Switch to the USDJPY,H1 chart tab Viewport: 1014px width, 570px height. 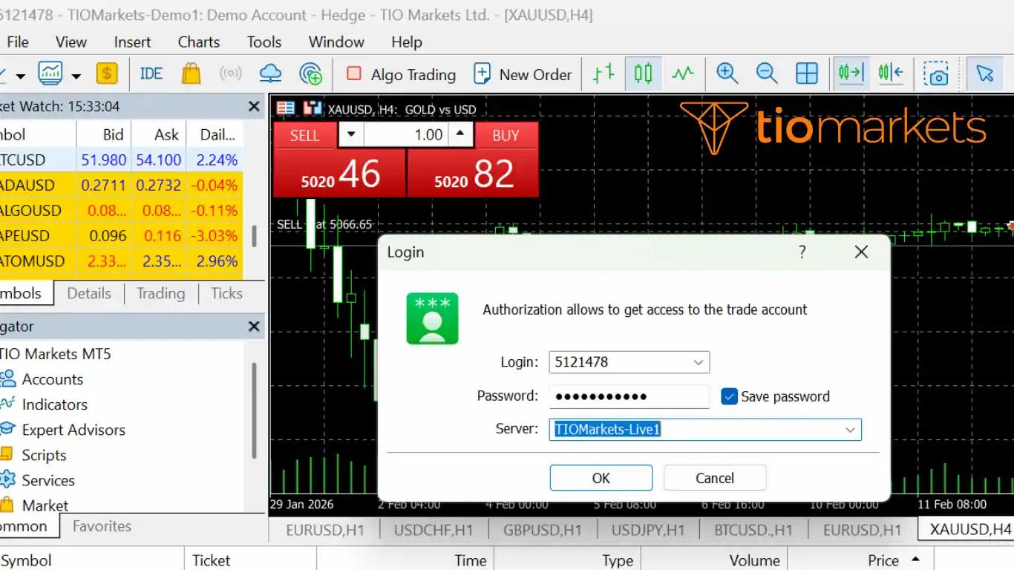click(x=648, y=530)
